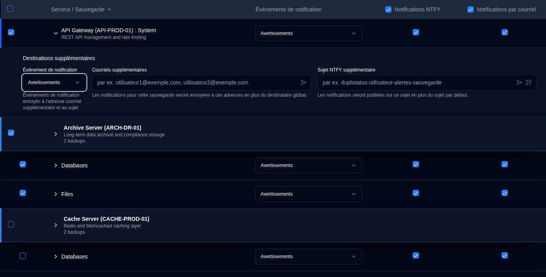Uncheck Archive Server Databases selection checkbox

click(x=23, y=164)
